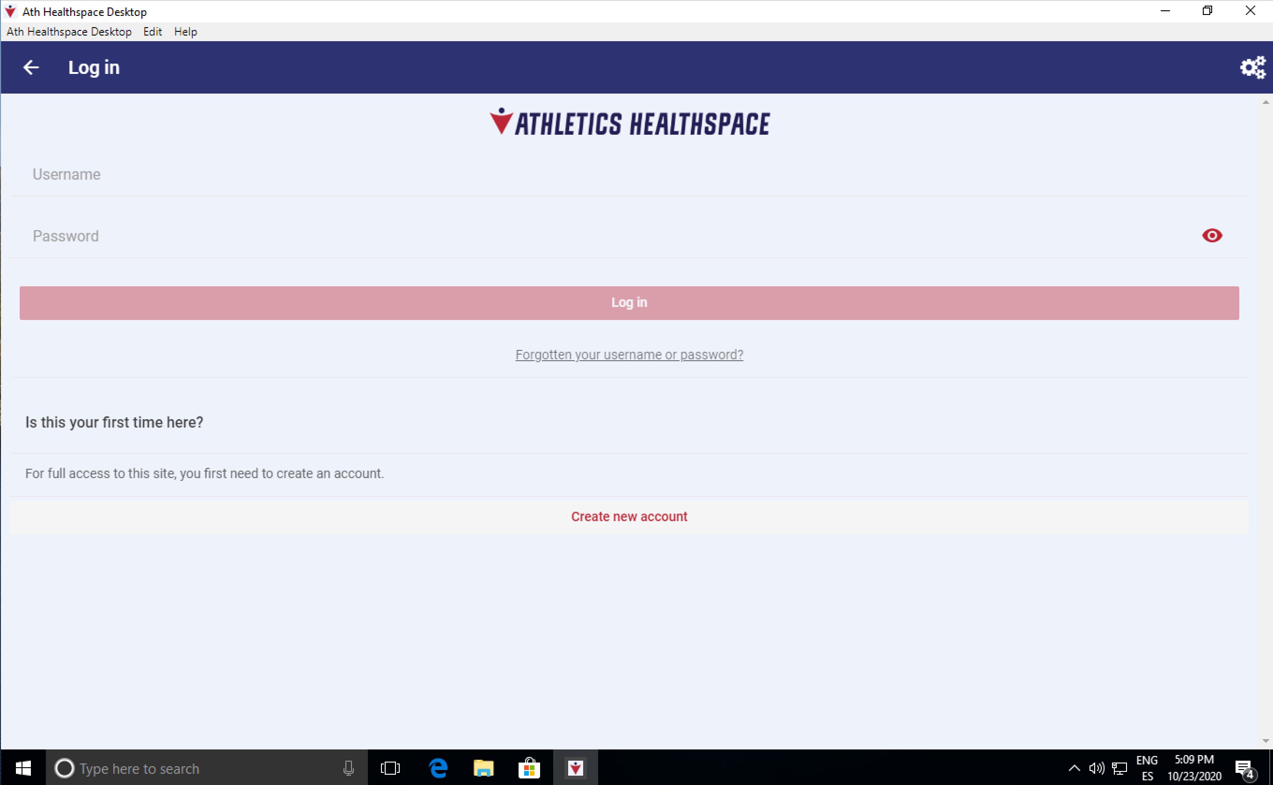The image size is (1273, 785).
Task: Click Create new account button
Action: (629, 516)
